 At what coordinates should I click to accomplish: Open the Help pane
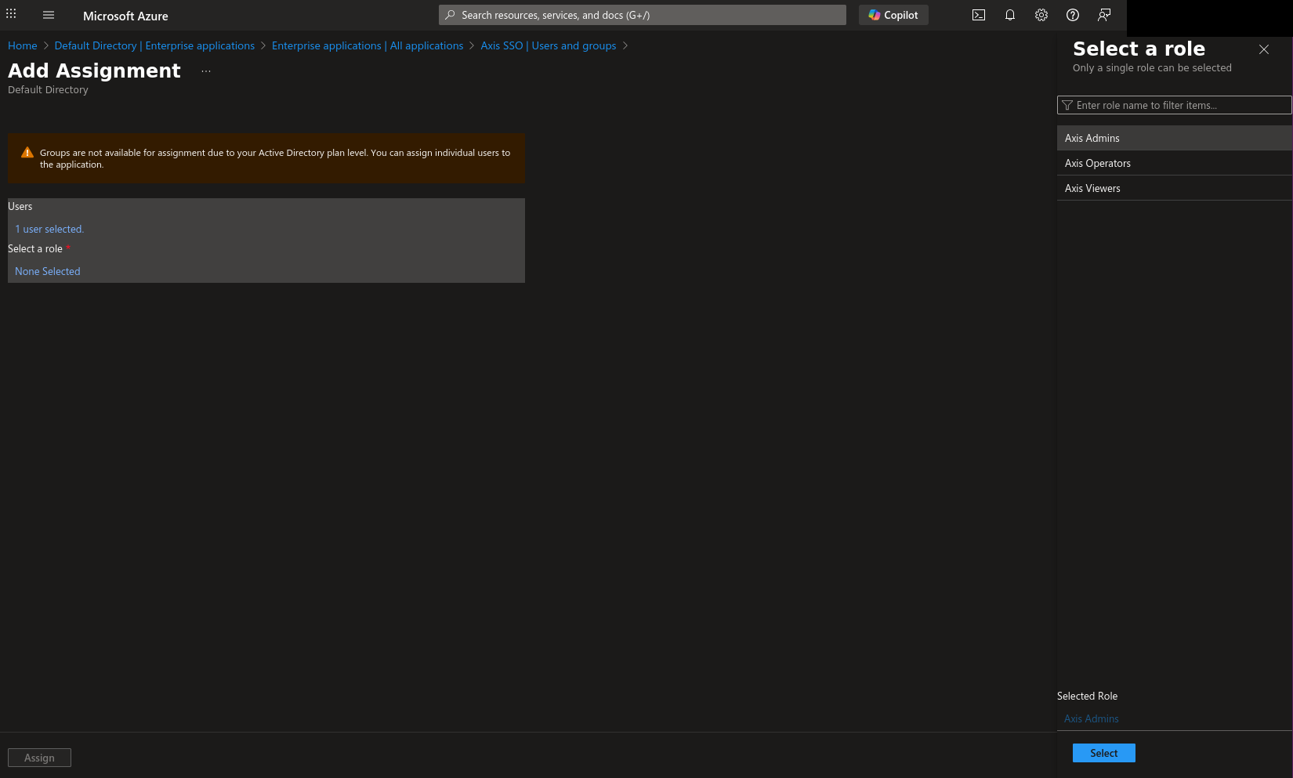coord(1072,15)
